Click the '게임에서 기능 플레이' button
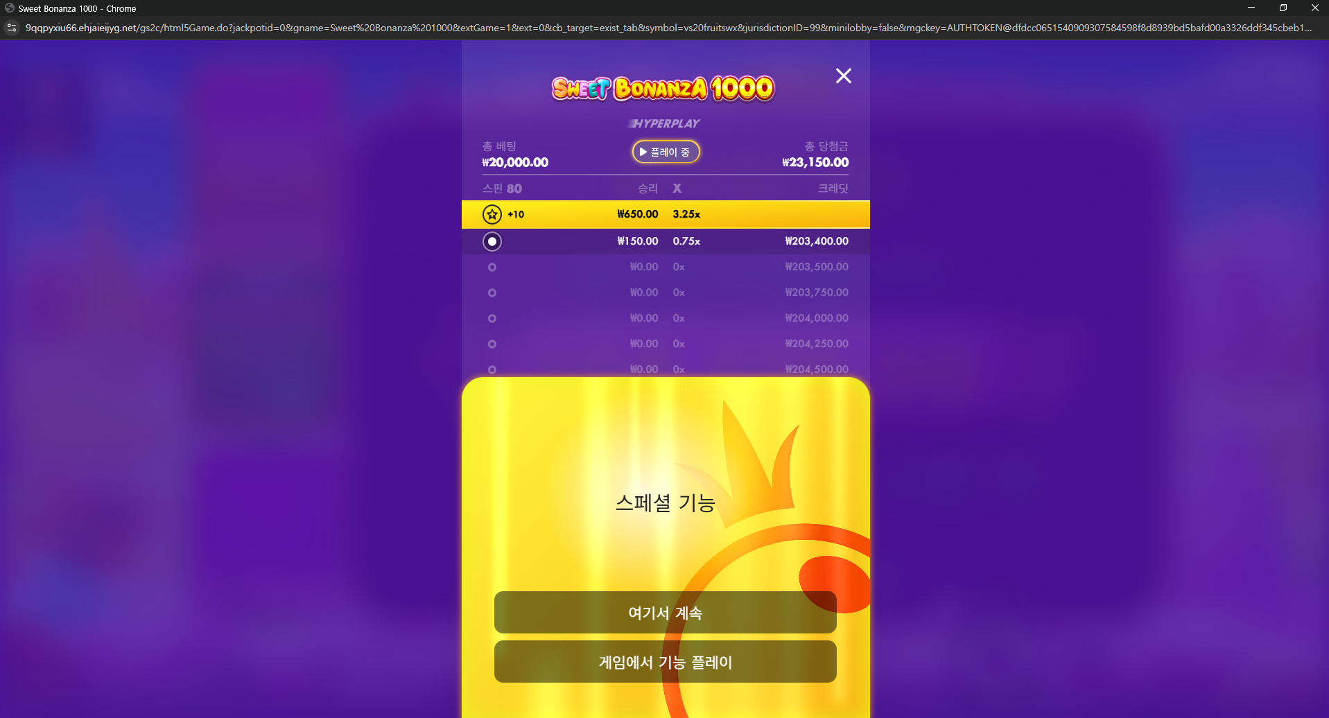The image size is (1329, 718). click(x=666, y=662)
